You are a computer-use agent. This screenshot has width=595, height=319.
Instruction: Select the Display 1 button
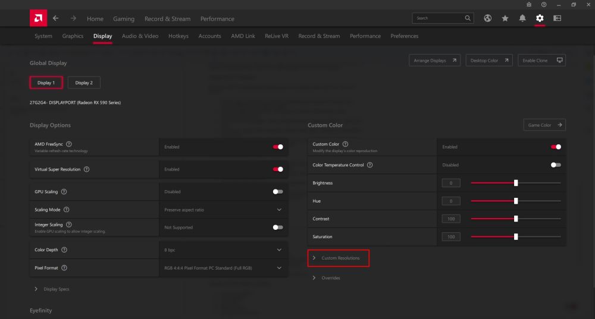pyautogui.click(x=46, y=83)
